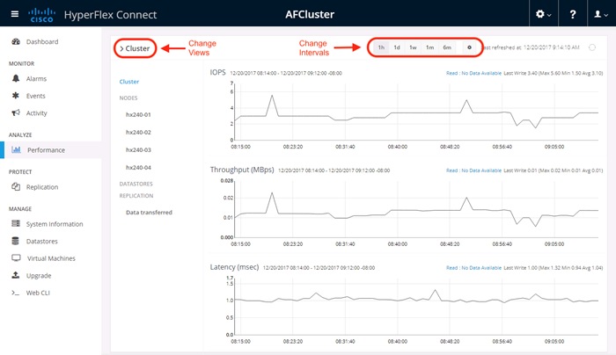616x355 pixels.
Task: Click the Virtual Machines monitor icon
Action: coord(16,257)
